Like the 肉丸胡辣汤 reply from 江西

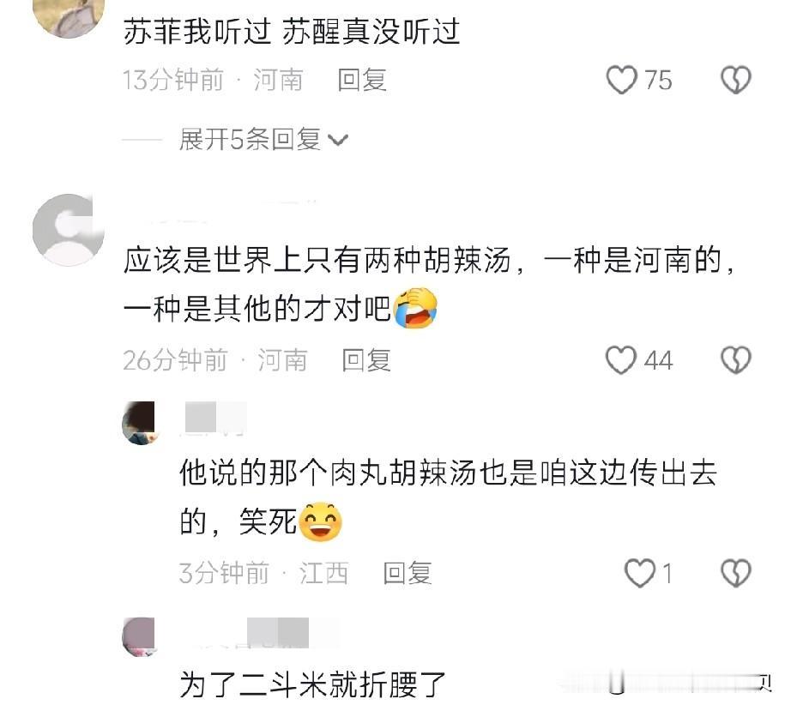tap(640, 573)
